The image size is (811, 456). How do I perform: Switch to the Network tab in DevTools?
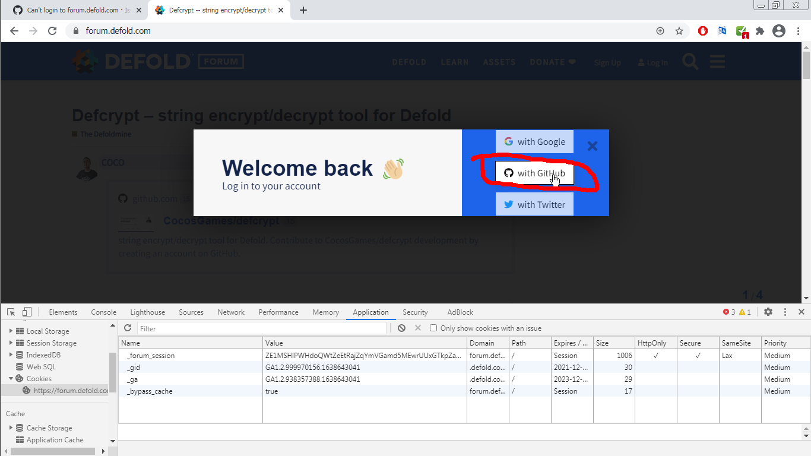coord(231,312)
